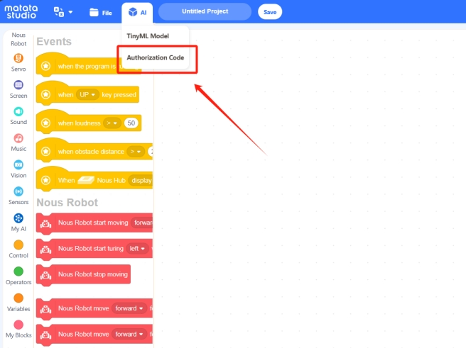Open the left direction dropdown in turning block

tap(136, 249)
